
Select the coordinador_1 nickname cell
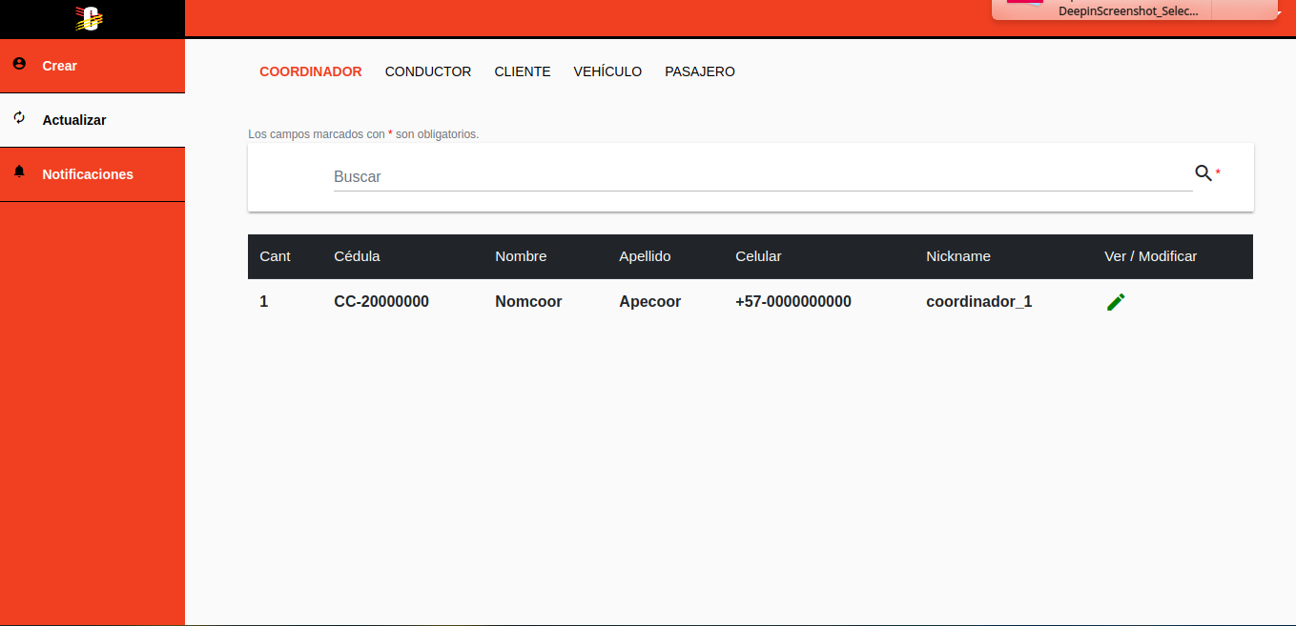click(x=978, y=302)
